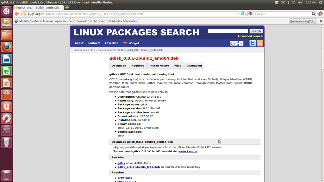
Task: Open LibreOffice Writer from launcher
Action: (6, 59)
